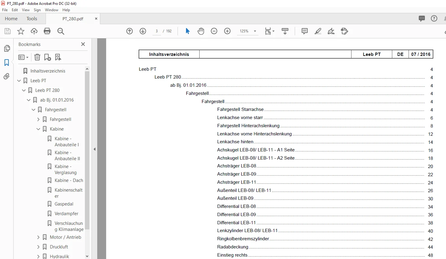Delete selected bookmark trash icon
446x259 pixels.
click(x=37, y=57)
